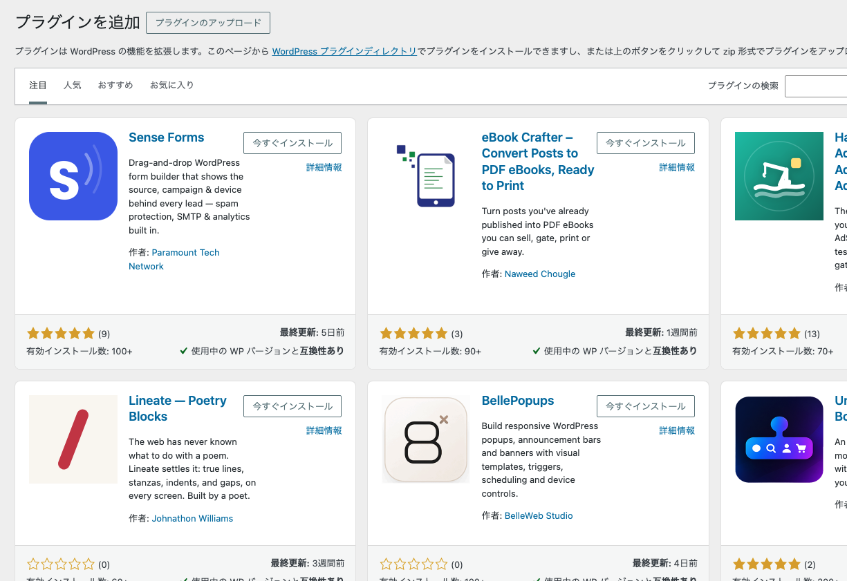Image resolution: width=847 pixels, height=581 pixels.
Task: Click the BellePopups empty star rating
Action: tap(413, 564)
